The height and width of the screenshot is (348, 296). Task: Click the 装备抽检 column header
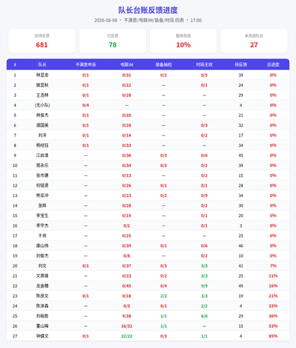(164, 65)
